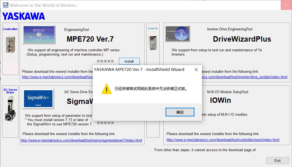Image resolution: width=292 pixels, height=167 pixels.
Task: Click the SigmaWin+ logo image
Action: coord(38,99)
